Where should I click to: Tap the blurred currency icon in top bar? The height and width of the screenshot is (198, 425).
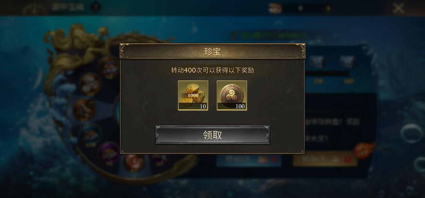[275, 8]
